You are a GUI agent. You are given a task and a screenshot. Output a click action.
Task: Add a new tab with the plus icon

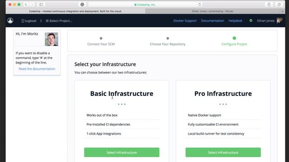coord(282,11)
